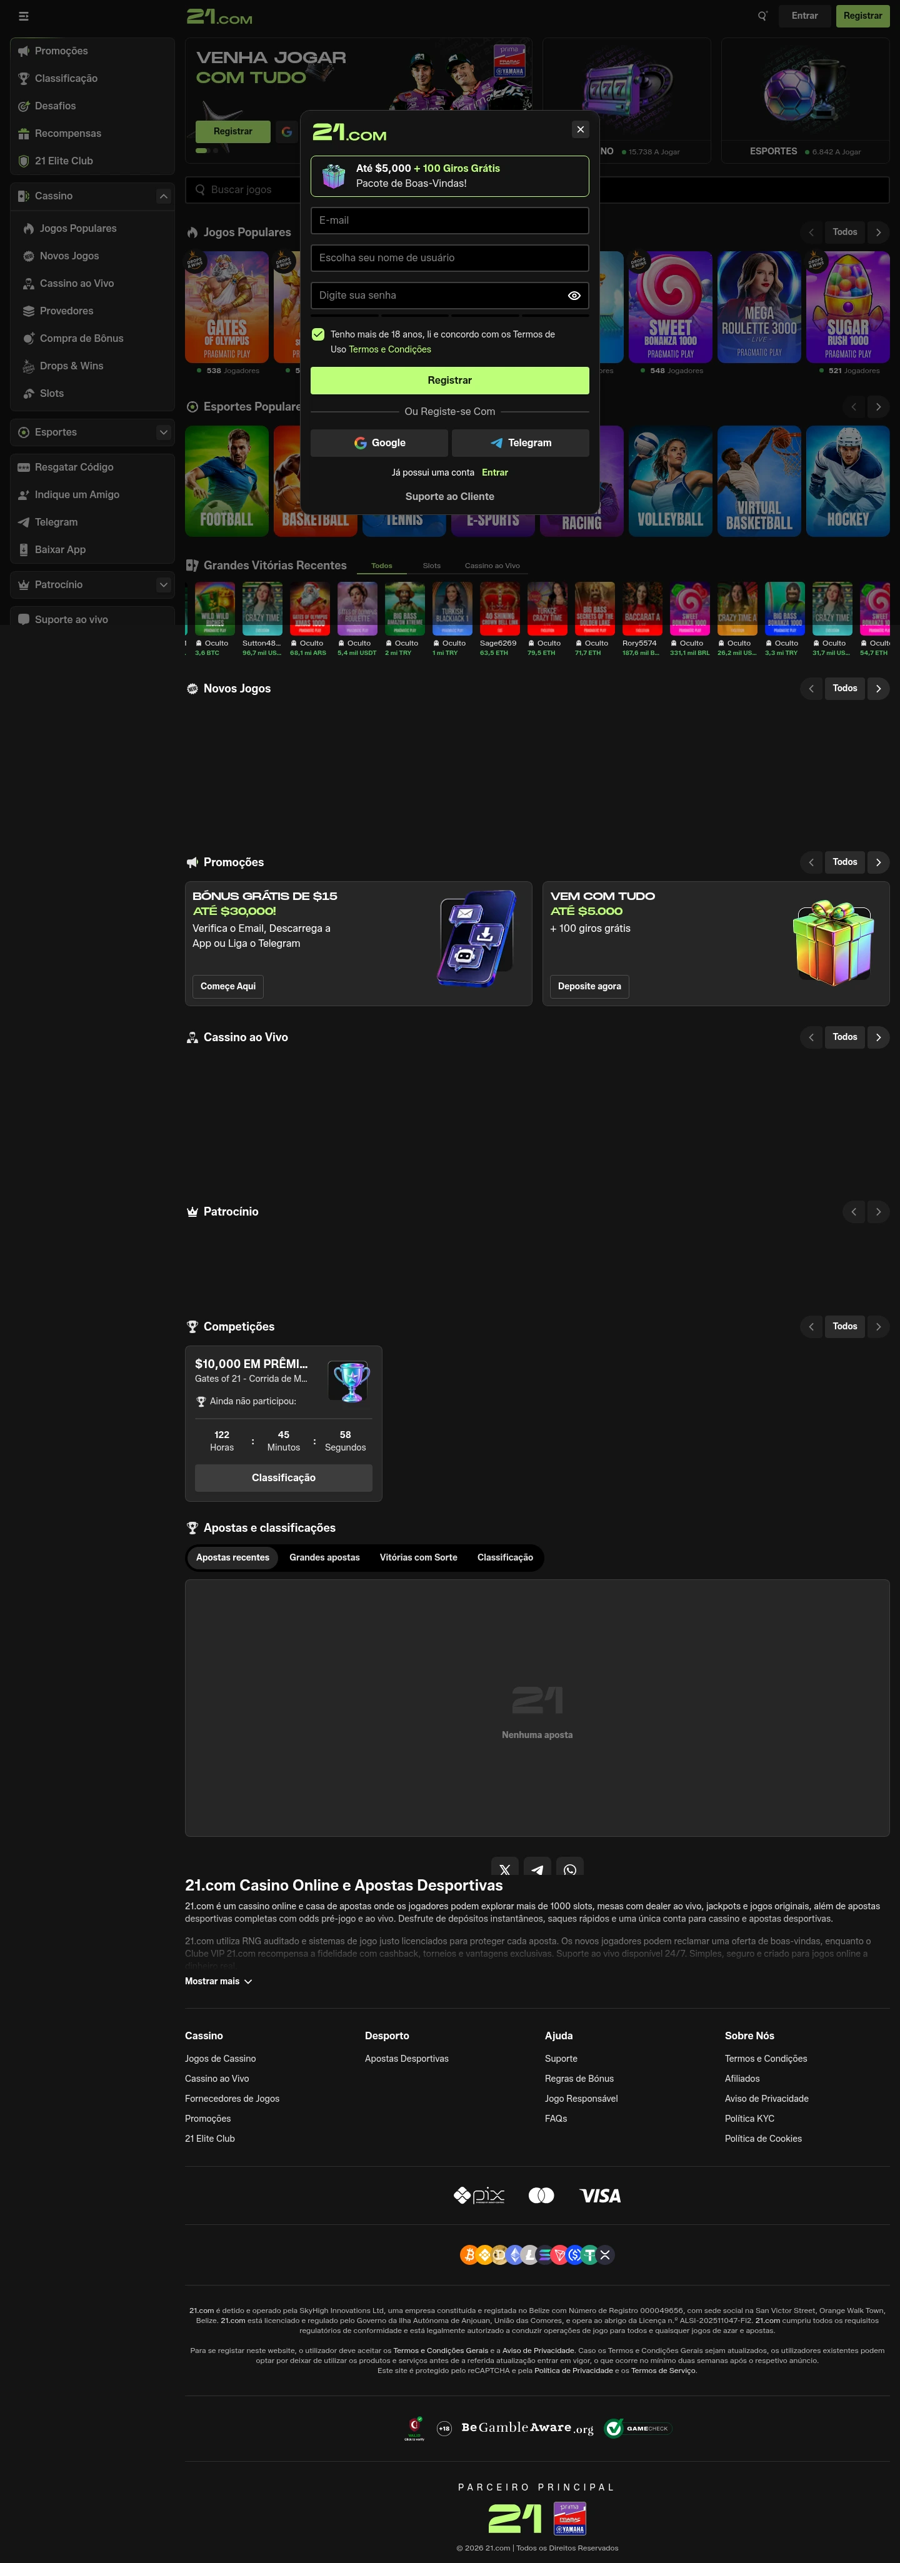Click the 21.com logo in header

pos(220,16)
